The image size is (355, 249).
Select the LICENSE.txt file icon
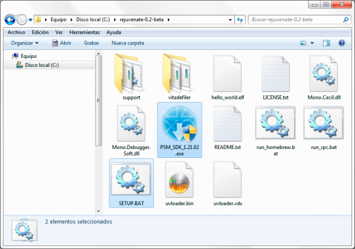(x=276, y=74)
